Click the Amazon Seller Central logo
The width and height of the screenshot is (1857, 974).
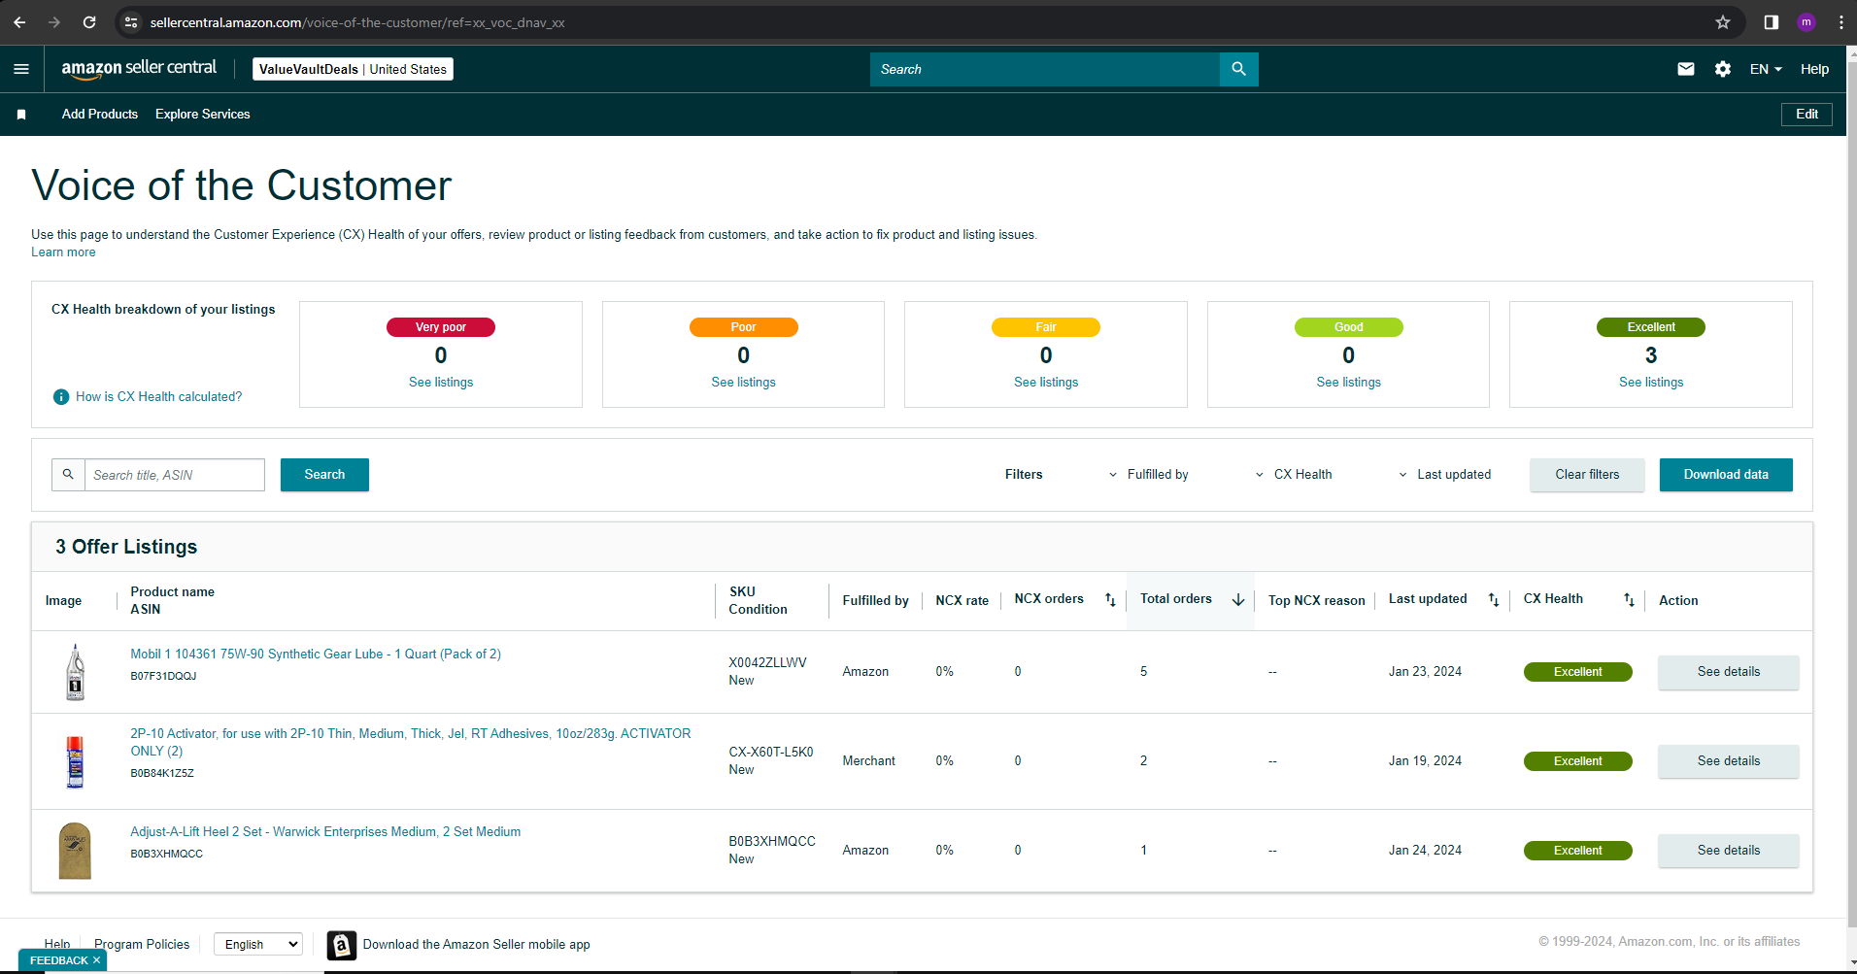click(139, 68)
